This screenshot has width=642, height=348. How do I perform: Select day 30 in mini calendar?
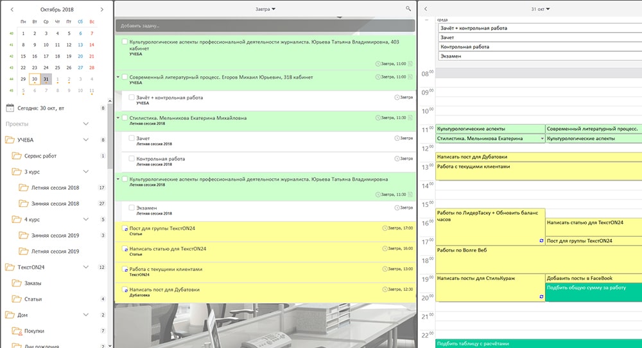pos(35,79)
